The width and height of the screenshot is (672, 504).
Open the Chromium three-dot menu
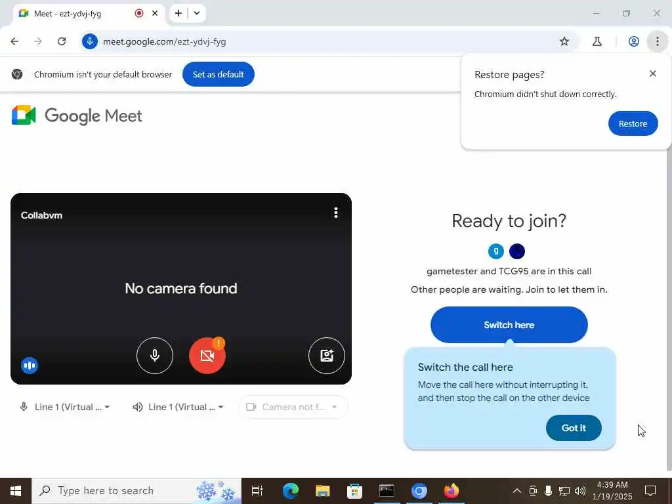[658, 41]
